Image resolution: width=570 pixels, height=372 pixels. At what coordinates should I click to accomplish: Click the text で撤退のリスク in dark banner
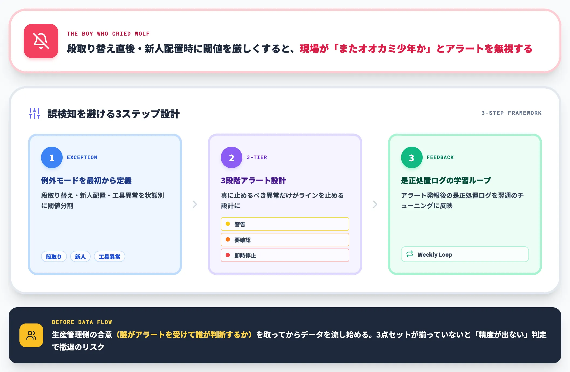coord(78,347)
